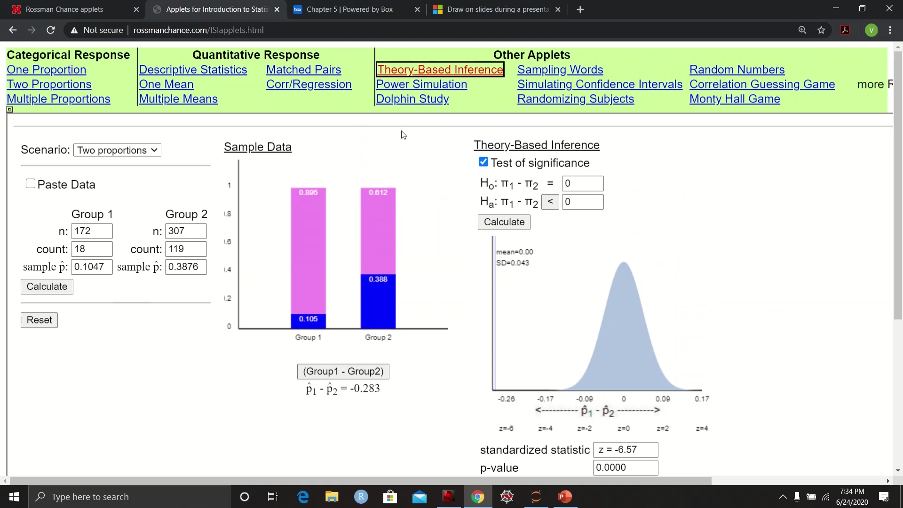Toggle the (Group1 - Group2) order button

[343, 372]
